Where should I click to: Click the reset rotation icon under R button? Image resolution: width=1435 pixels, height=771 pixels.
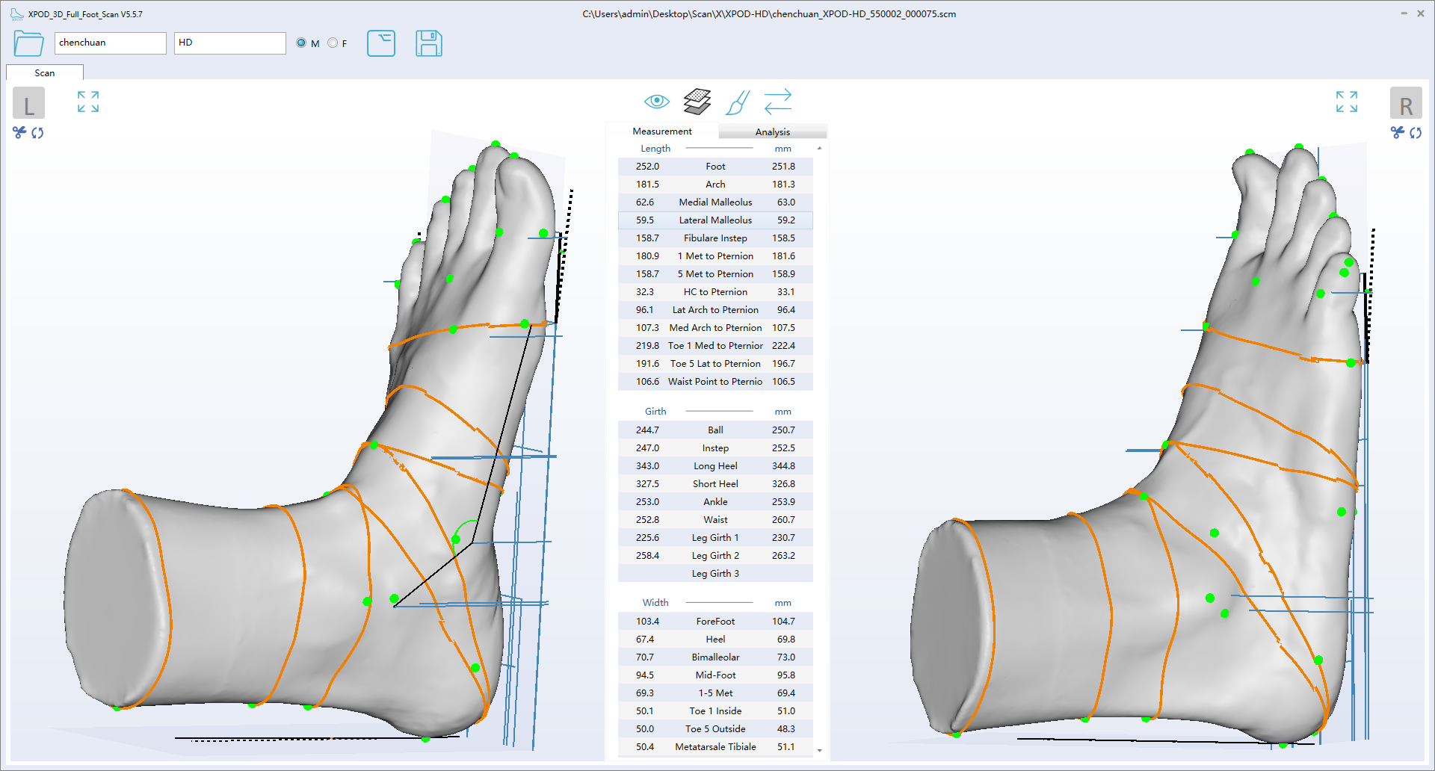[x=1416, y=133]
